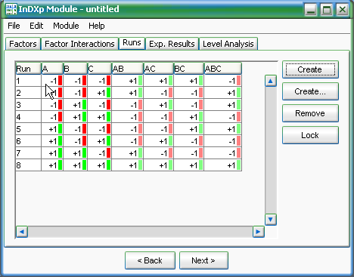The width and height of the screenshot is (354, 277).
Task: Select run number 5 cell
Action: [x=28, y=129]
